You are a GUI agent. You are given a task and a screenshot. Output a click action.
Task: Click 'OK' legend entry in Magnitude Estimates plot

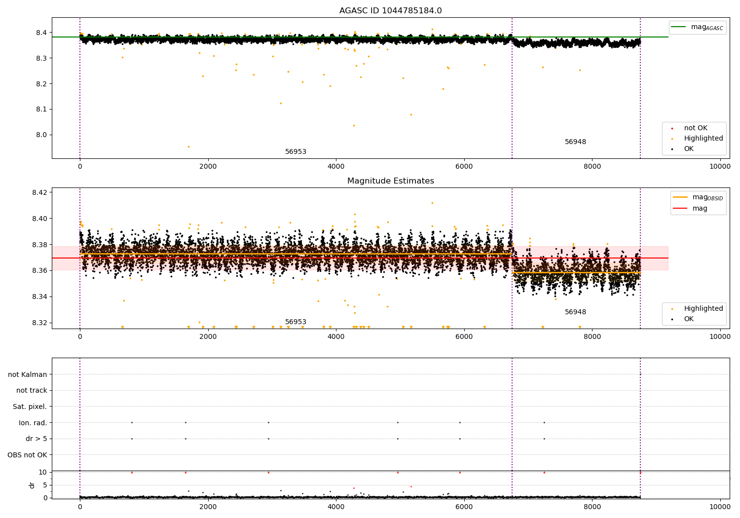(x=688, y=319)
